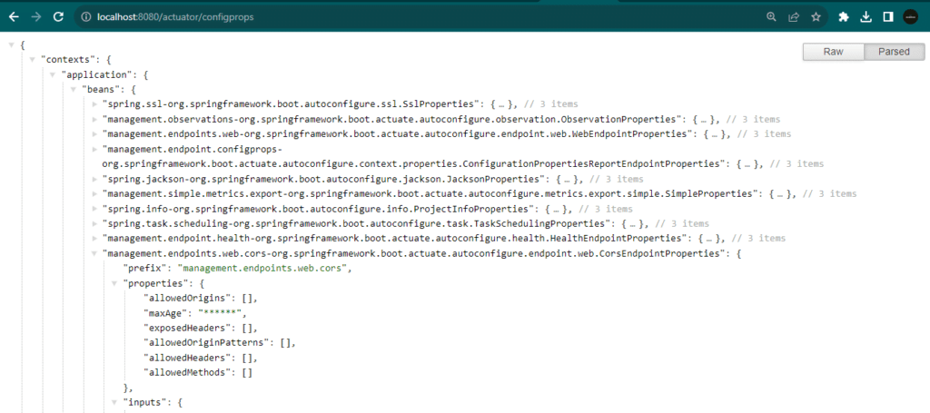Open the Extensions puzzle icon
Image resolution: width=930 pixels, height=413 pixels.
pyautogui.click(x=844, y=17)
